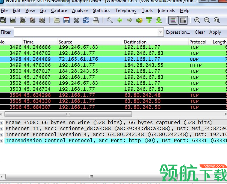Open the Tools menu
227x184 pixels.
coord(147,10)
